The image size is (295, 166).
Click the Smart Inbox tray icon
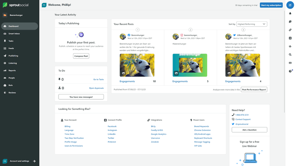[5, 34]
